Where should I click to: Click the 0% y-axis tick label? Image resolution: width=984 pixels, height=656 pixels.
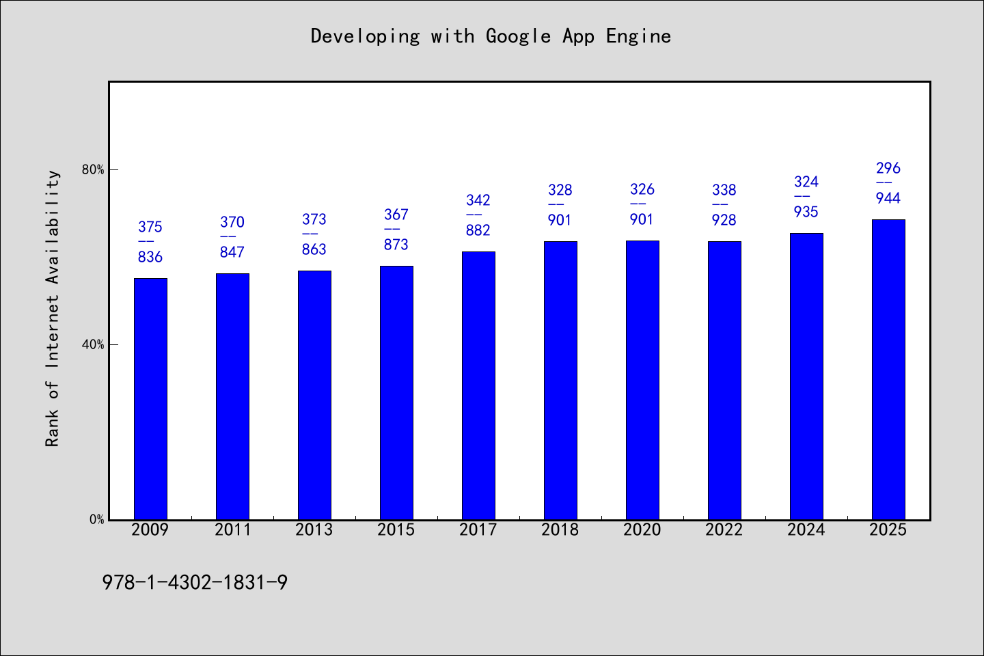click(x=97, y=519)
